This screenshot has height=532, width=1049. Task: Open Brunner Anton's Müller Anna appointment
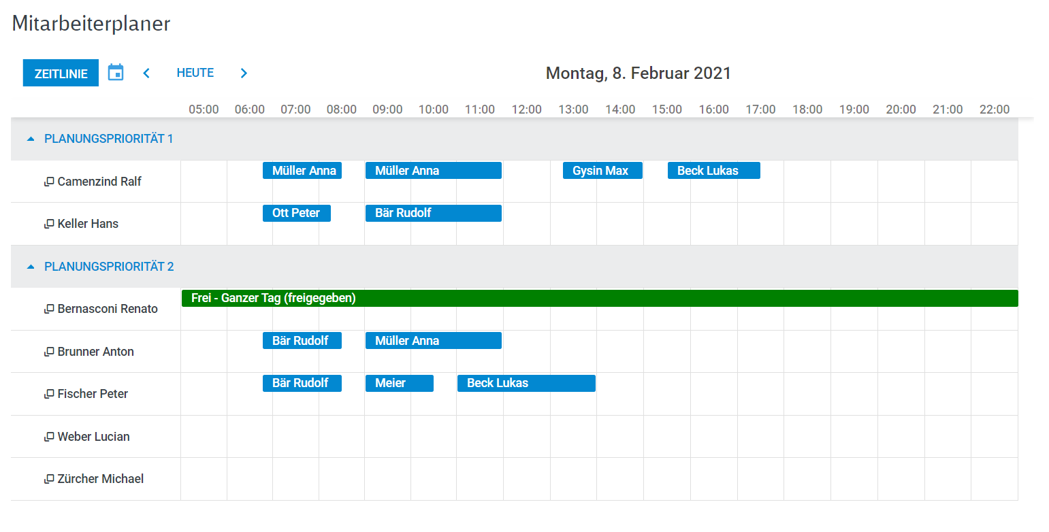pyautogui.click(x=434, y=341)
